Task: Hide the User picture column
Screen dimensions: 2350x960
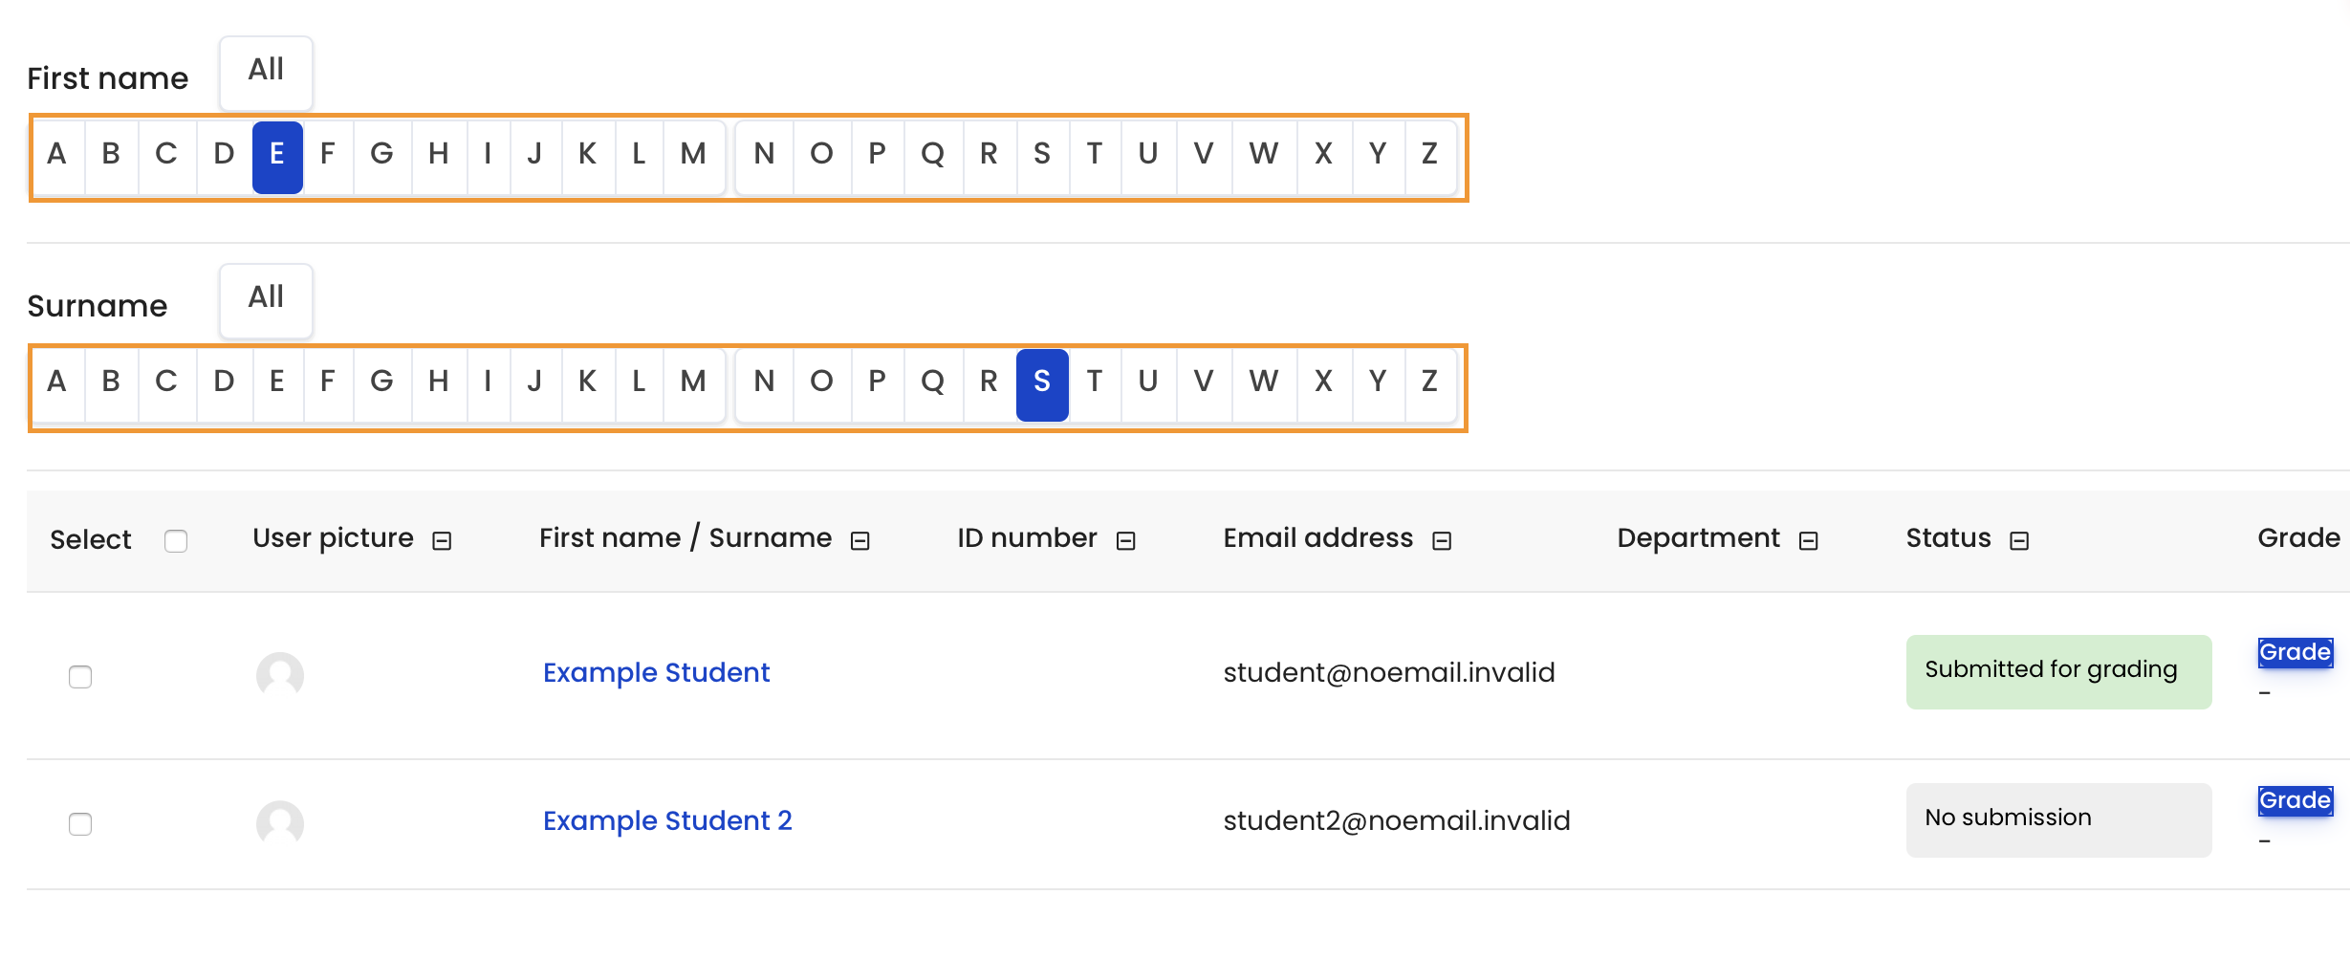Action: pyautogui.click(x=441, y=539)
